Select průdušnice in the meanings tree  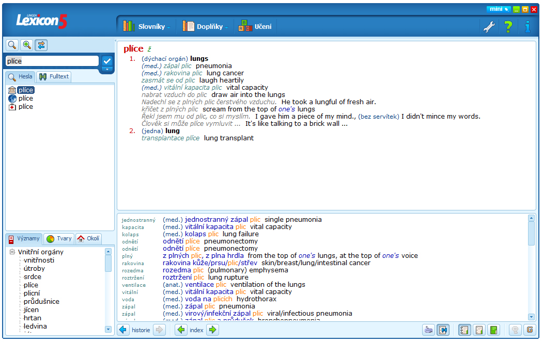tap(41, 302)
